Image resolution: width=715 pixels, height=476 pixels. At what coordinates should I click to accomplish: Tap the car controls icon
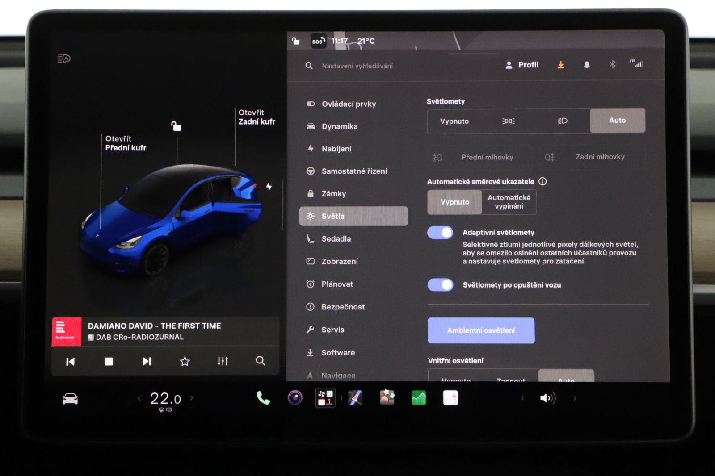tap(70, 399)
